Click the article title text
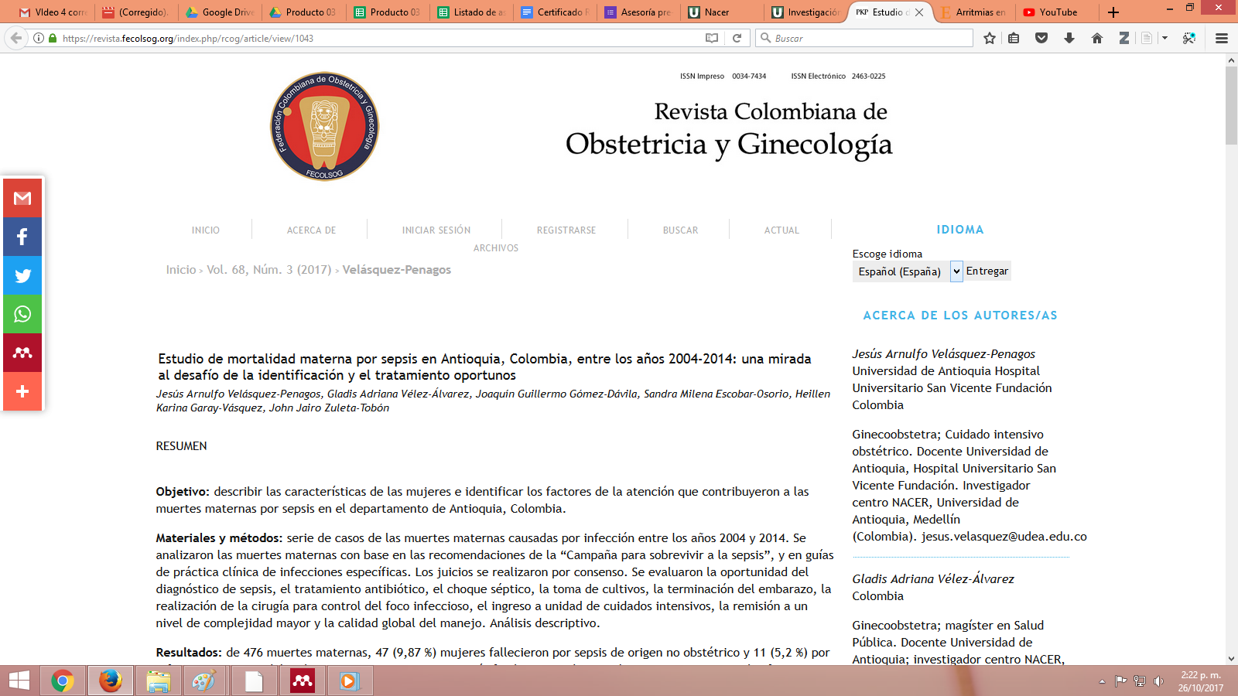 [x=484, y=367]
